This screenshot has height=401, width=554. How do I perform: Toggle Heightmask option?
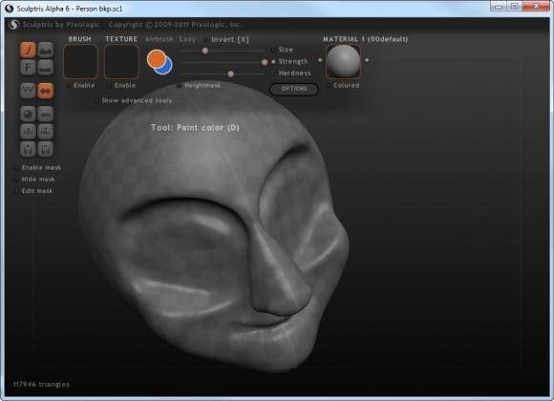pyautogui.click(x=180, y=86)
